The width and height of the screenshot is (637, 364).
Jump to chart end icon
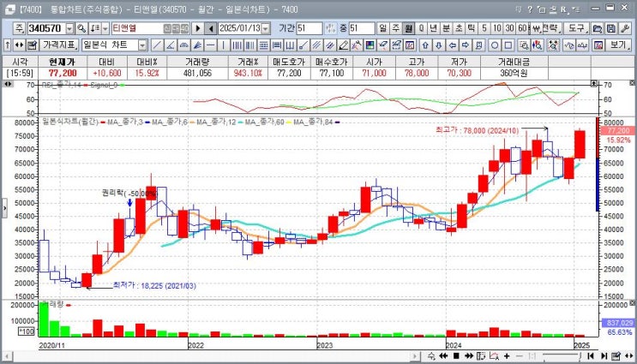pos(604,356)
